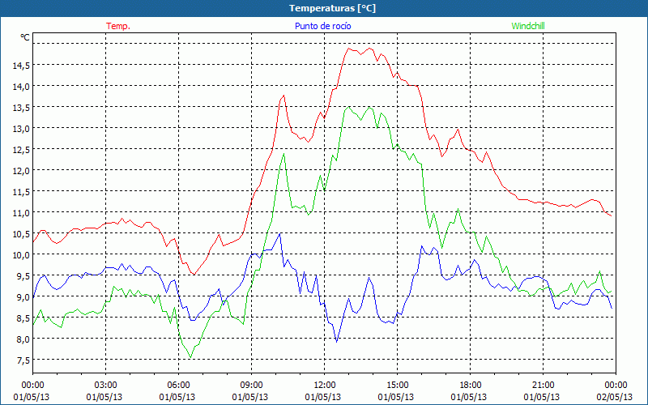Click the 12,0 value on the y-axis
This screenshot has height=405, width=648.
click(x=21, y=170)
